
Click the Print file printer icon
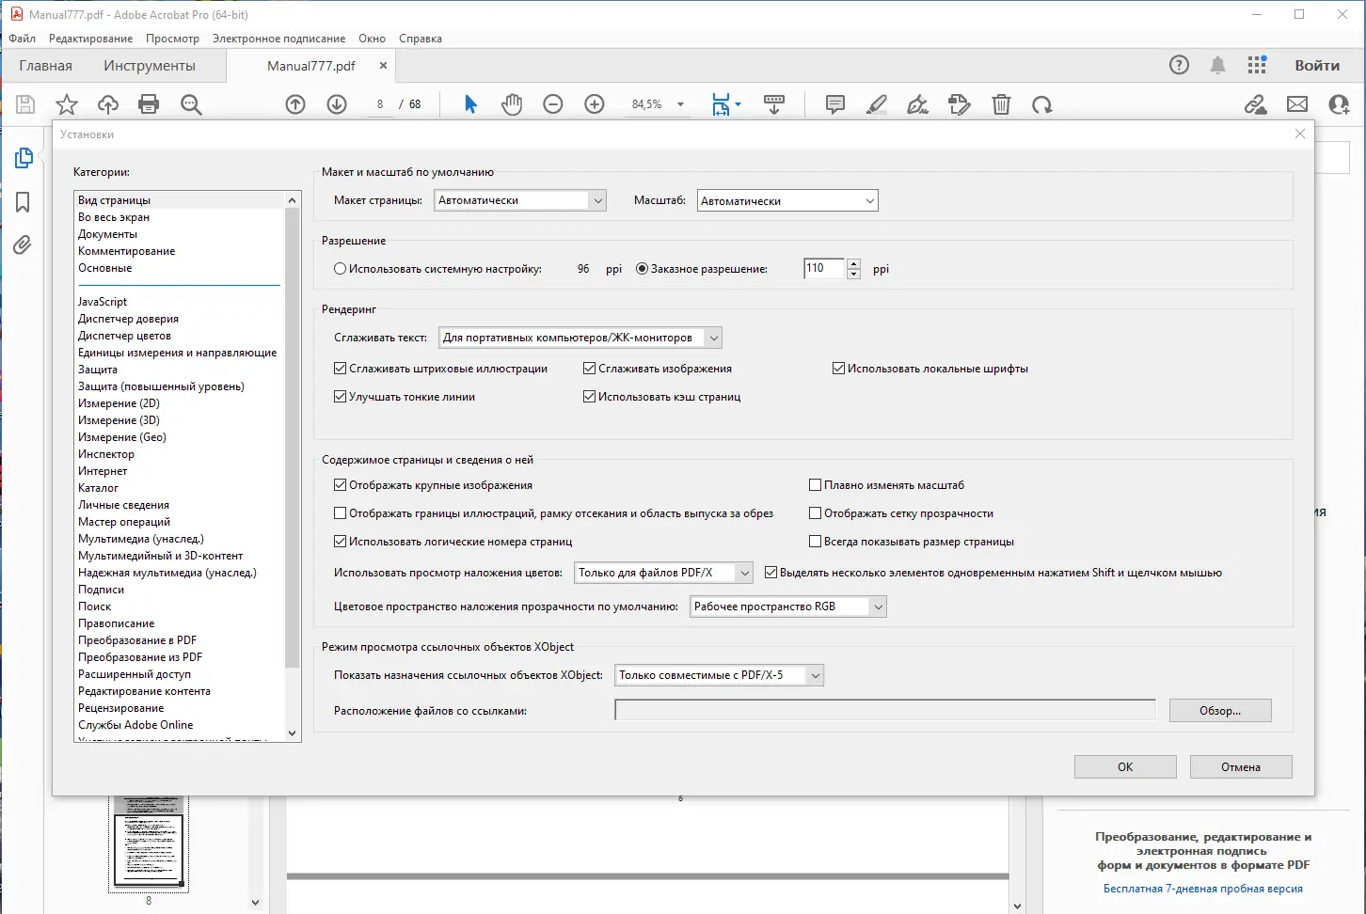[149, 104]
